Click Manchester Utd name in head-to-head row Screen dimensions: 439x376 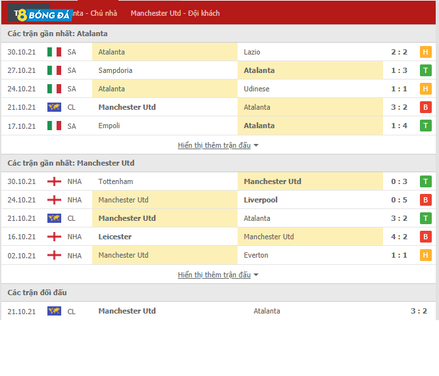(127, 311)
